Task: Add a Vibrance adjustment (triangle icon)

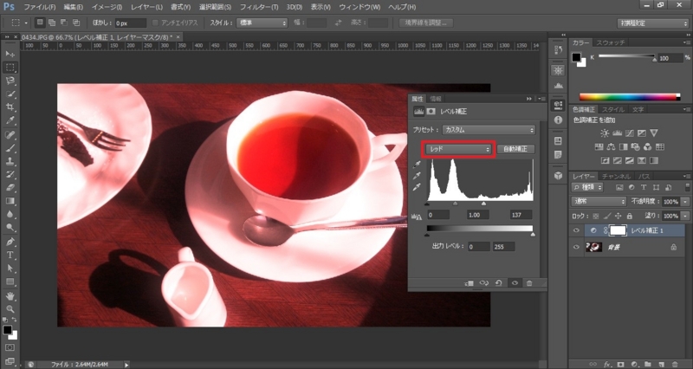Action: pyautogui.click(x=654, y=133)
